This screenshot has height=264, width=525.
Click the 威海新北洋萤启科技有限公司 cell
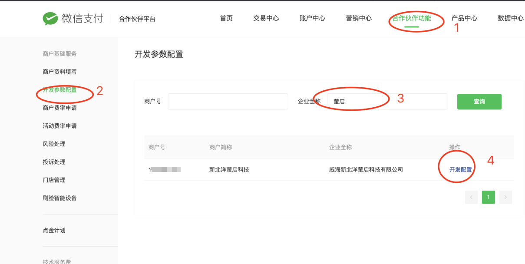366,169
